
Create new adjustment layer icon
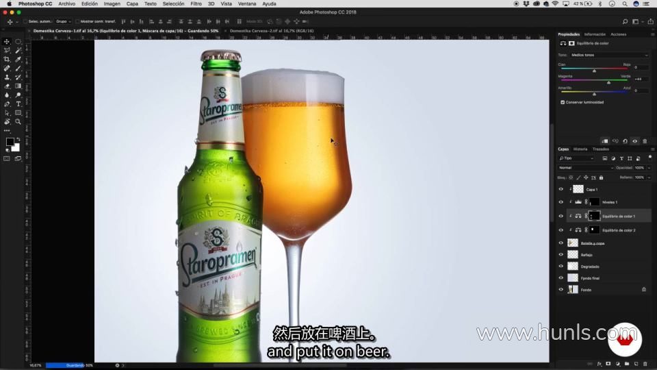pyautogui.click(x=617, y=364)
